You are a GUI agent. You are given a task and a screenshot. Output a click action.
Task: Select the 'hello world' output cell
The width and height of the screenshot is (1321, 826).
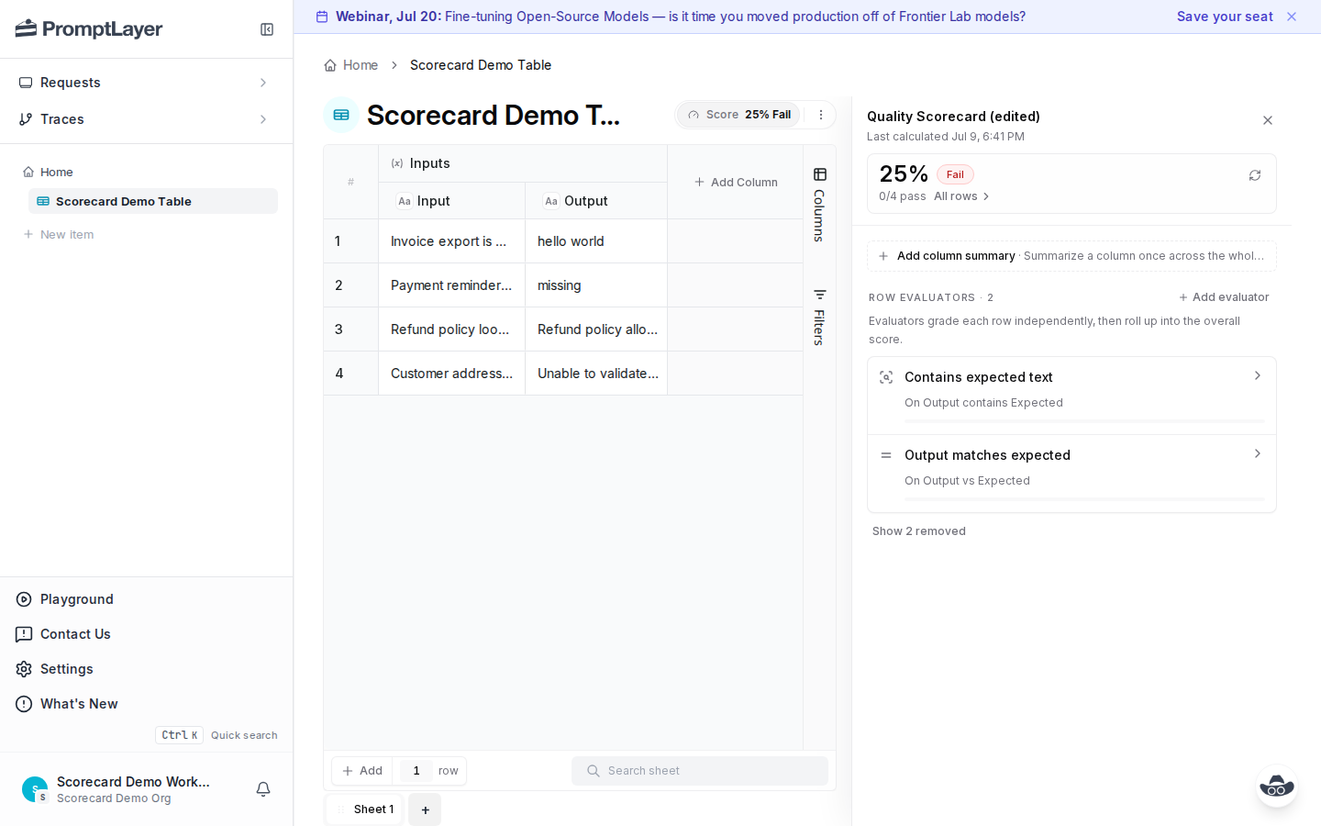[596, 241]
